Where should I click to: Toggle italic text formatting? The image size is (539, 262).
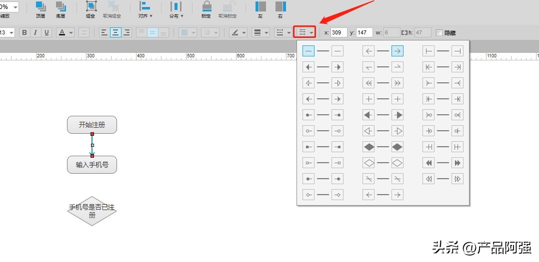(x=35, y=32)
